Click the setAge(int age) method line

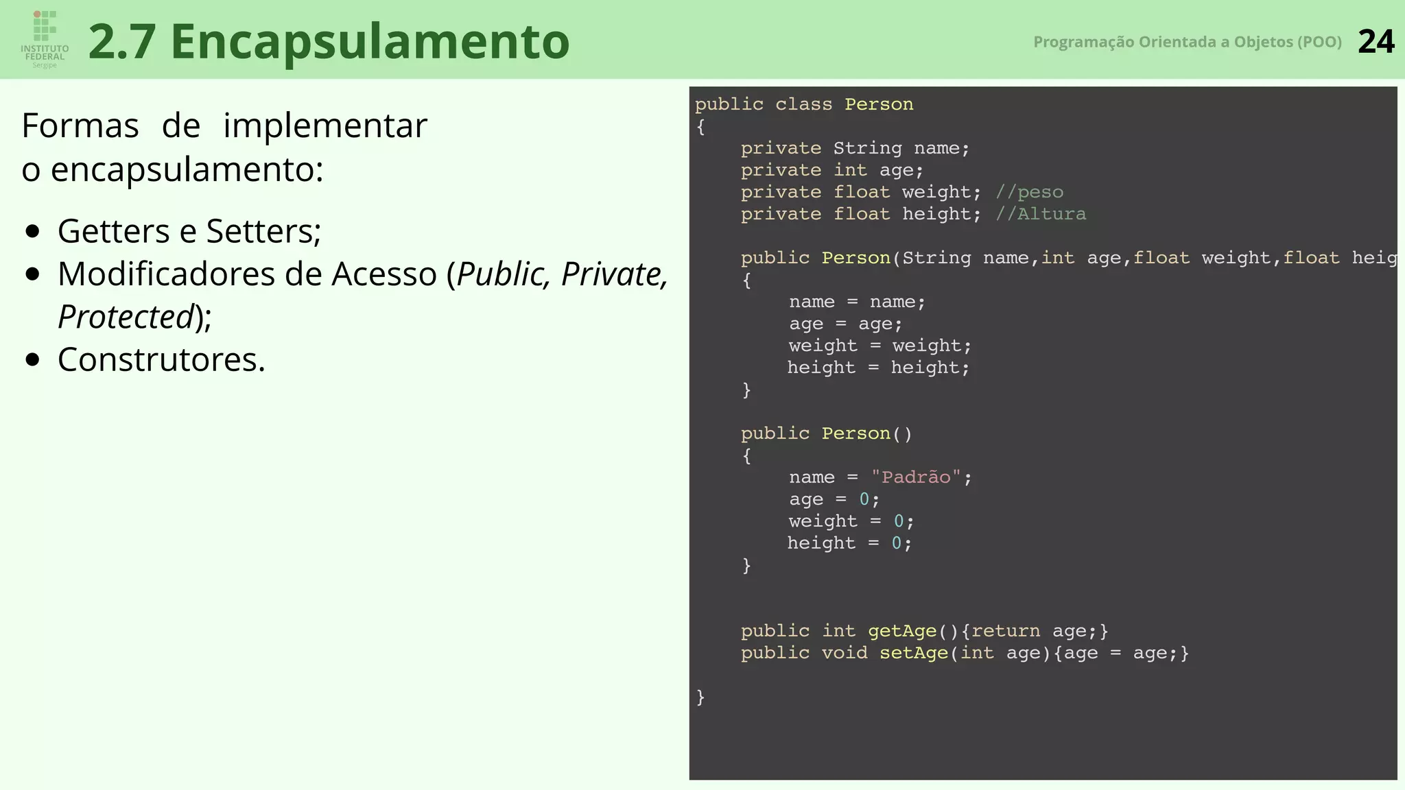[965, 653]
